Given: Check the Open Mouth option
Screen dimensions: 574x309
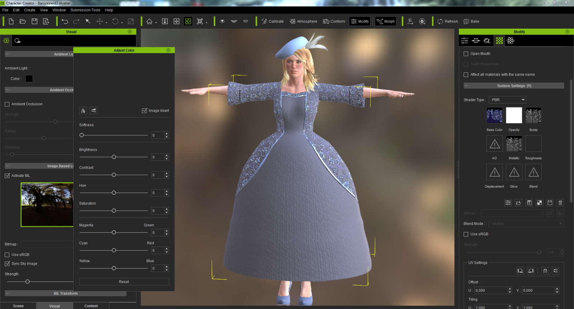Looking at the screenshot, I should pos(466,54).
